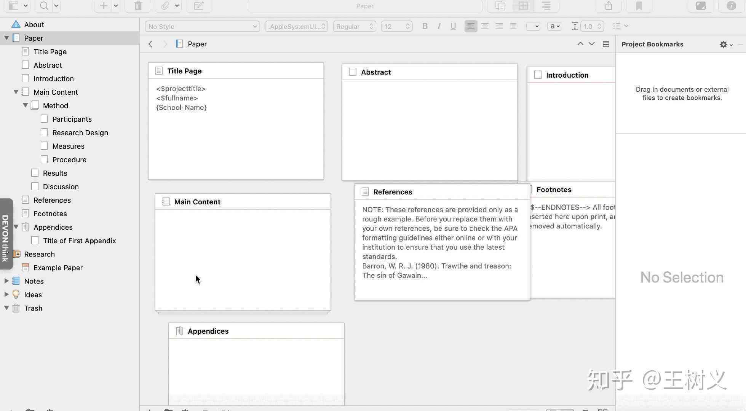This screenshot has height=411, width=746.
Task: Click the bookmark toolbar icon
Action: 639,6
